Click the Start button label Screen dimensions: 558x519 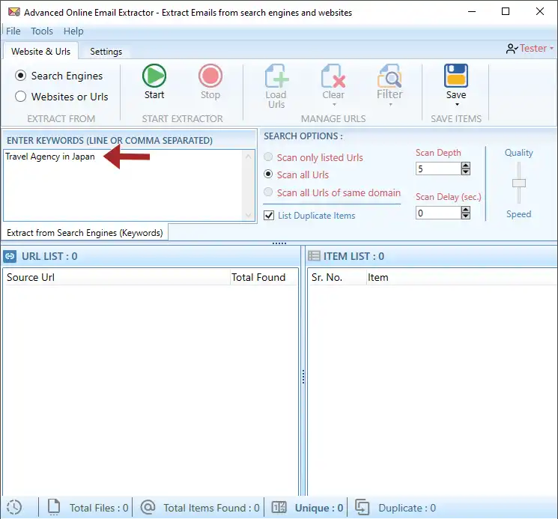coord(154,95)
